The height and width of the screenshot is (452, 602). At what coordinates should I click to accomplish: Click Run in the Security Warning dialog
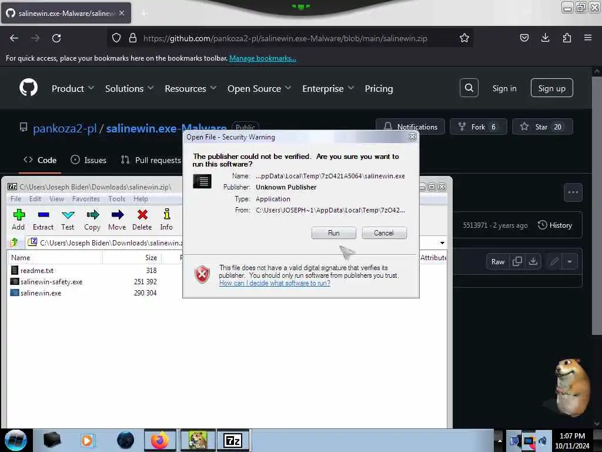point(334,233)
